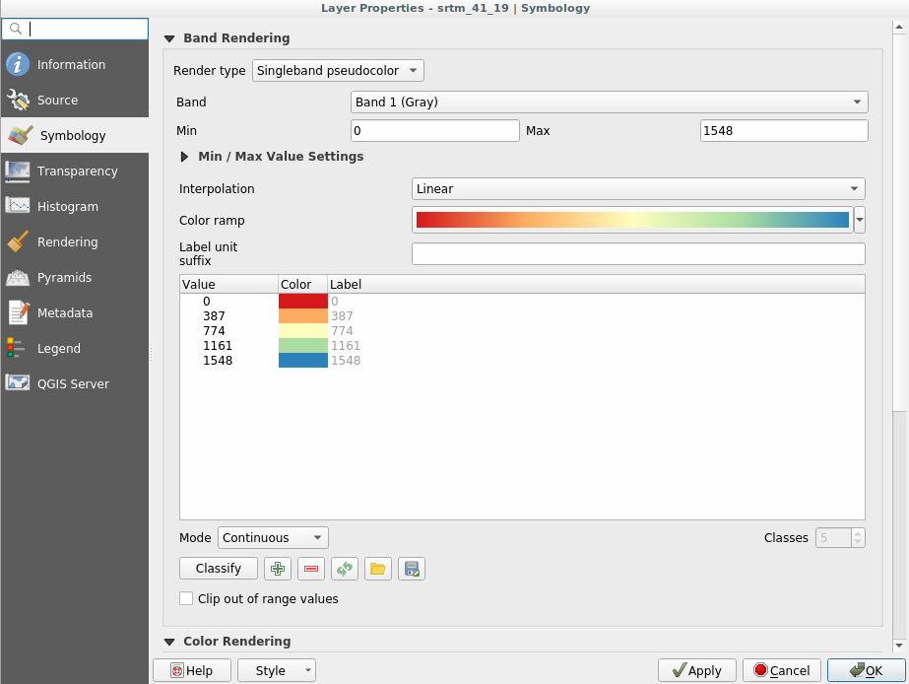This screenshot has width=909, height=684.
Task: Click the load color map from file folder icon
Action: [378, 569]
